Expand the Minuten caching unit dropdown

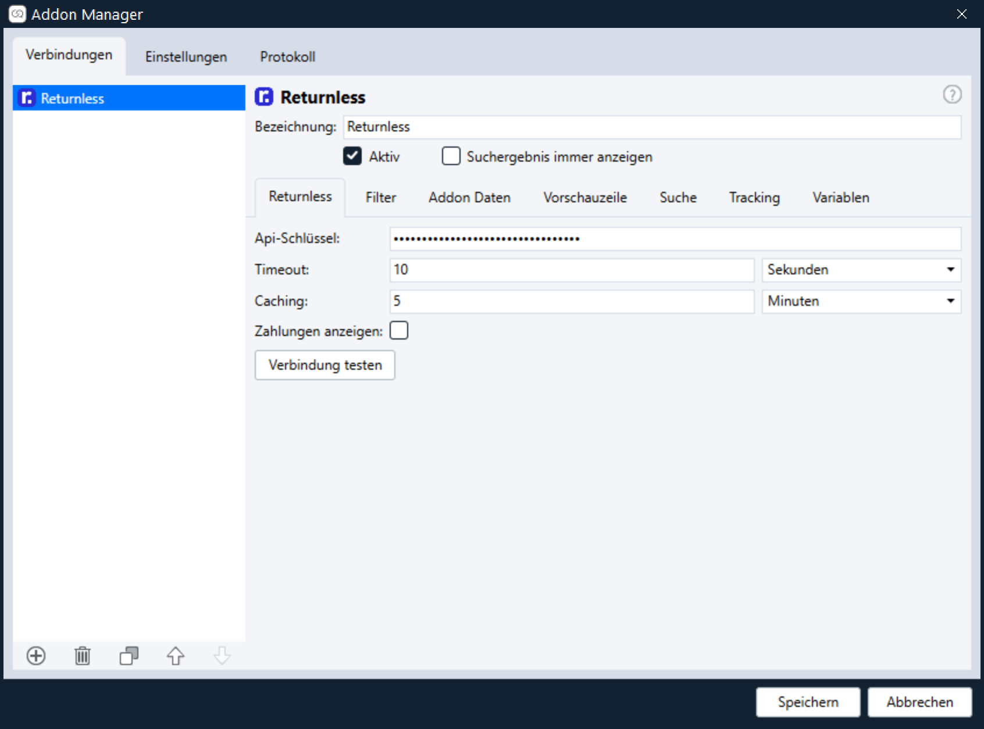(x=861, y=301)
